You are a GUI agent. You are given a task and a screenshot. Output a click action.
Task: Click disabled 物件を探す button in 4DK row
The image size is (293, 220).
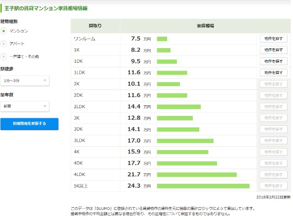click(x=273, y=163)
